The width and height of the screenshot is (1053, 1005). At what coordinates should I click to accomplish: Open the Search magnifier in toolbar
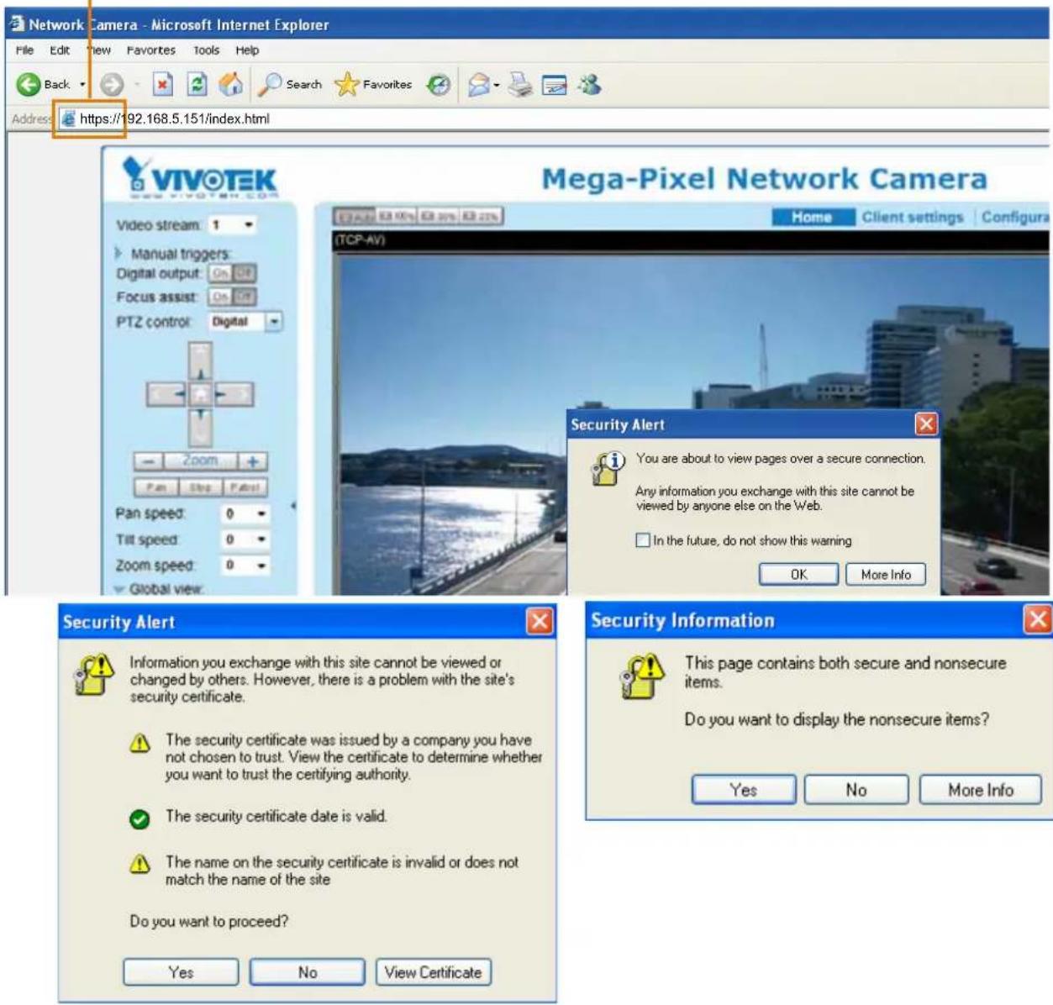click(270, 84)
